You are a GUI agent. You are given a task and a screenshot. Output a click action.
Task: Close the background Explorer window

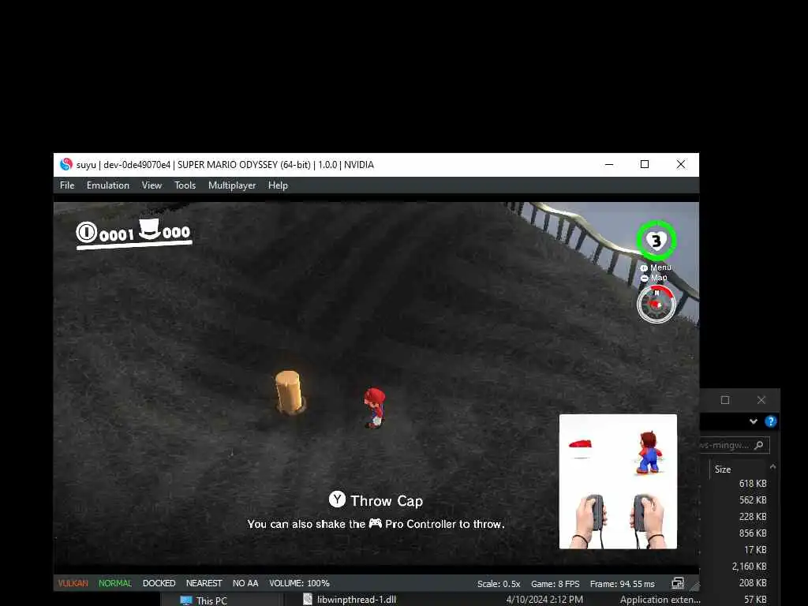761,400
